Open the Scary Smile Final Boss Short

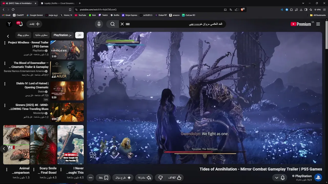pyautogui.click(x=43, y=145)
